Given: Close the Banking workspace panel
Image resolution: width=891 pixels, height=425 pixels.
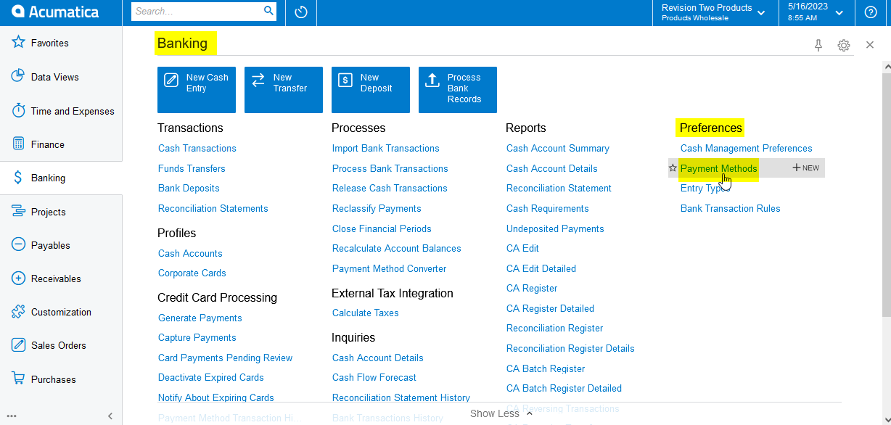Looking at the screenshot, I should pos(870,45).
